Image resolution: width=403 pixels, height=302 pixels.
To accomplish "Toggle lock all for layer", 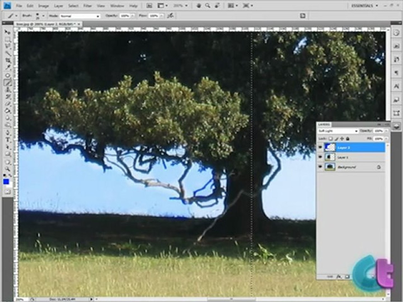I will coord(348,138).
